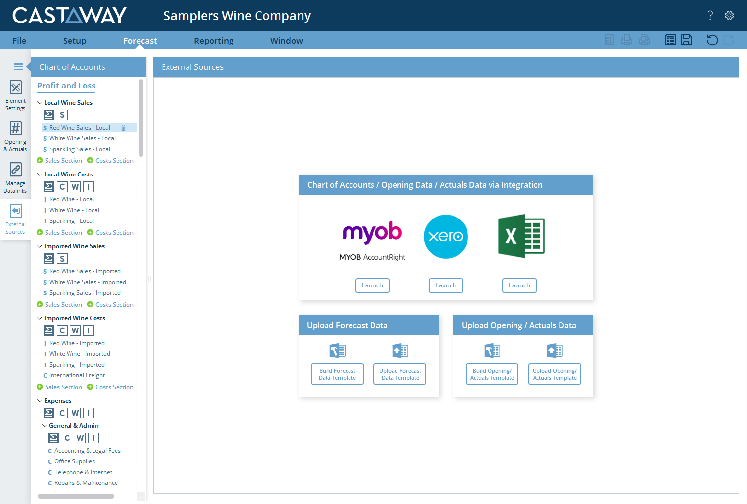Viewport: 747px width, 504px height.
Task: Select International Freight item
Action: coord(77,375)
